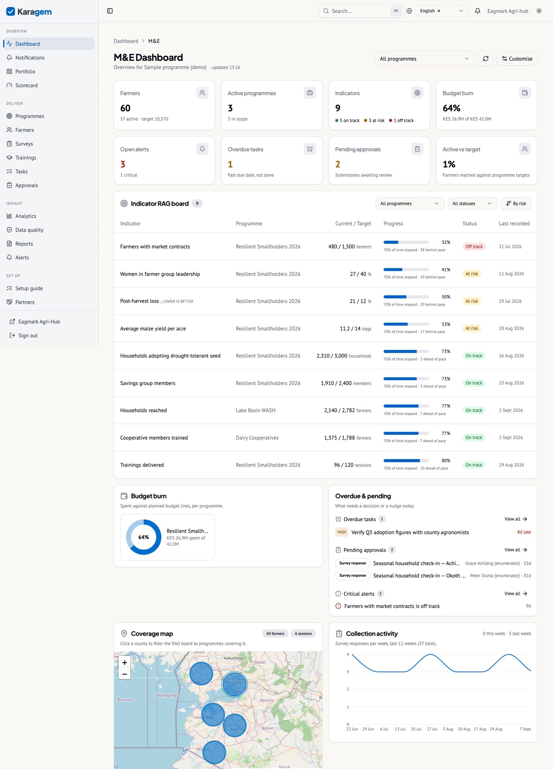Click the search input field
The image size is (553, 769).
(x=361, y=11)
